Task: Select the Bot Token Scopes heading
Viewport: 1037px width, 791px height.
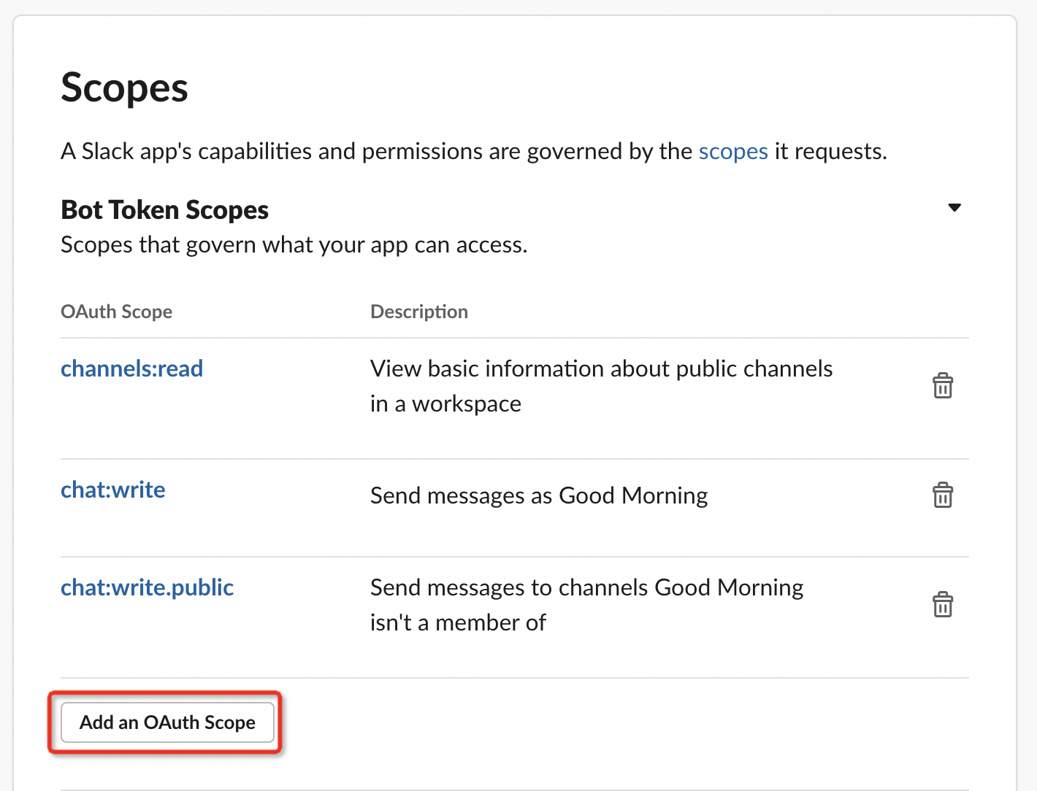Action: (x=164, y=210)
